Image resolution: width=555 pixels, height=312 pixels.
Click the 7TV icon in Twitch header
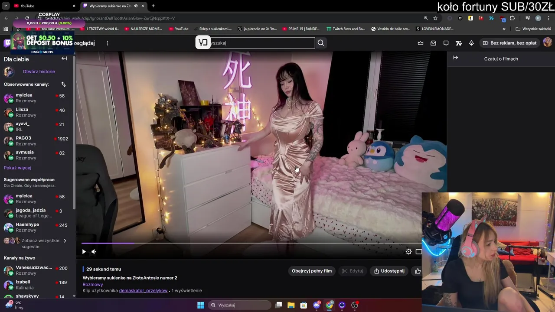click(x=459, y=43)
